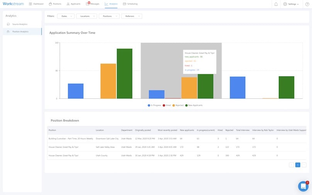Click the Workstream logo

pyautogui.click(x=14, y=4)
